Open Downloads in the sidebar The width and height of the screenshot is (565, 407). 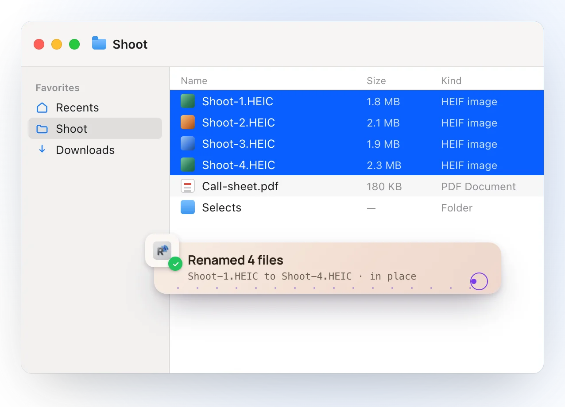tap(95, 150)
